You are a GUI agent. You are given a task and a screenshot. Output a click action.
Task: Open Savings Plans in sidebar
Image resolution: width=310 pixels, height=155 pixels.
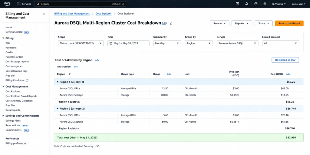tap(13, 120)
